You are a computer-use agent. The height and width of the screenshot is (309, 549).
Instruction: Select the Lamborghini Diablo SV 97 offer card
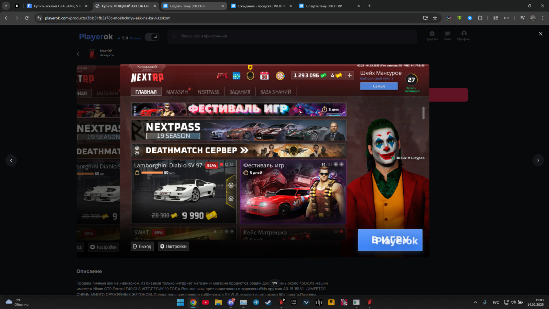click(x=184, y=192)
